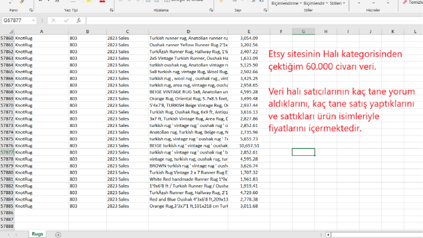Click the yellow fill color bar

(x=89, y=2)
